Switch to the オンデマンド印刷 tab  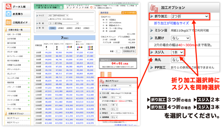tap(79, 6)
